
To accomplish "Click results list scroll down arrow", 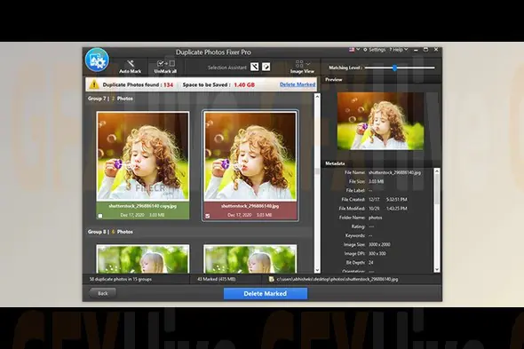I will click(x=317, y=270).
